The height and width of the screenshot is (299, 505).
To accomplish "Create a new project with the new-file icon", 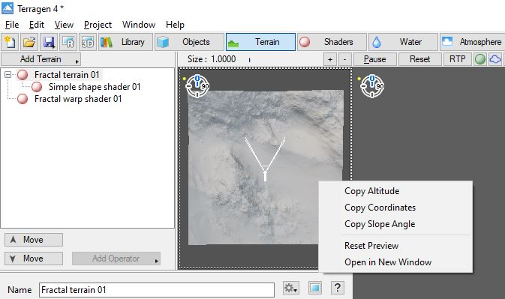I will (10, 42).
